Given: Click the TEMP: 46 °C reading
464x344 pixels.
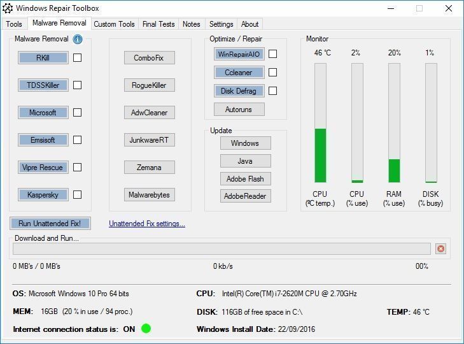Looking at the screenshot, I should click(408, 312).
